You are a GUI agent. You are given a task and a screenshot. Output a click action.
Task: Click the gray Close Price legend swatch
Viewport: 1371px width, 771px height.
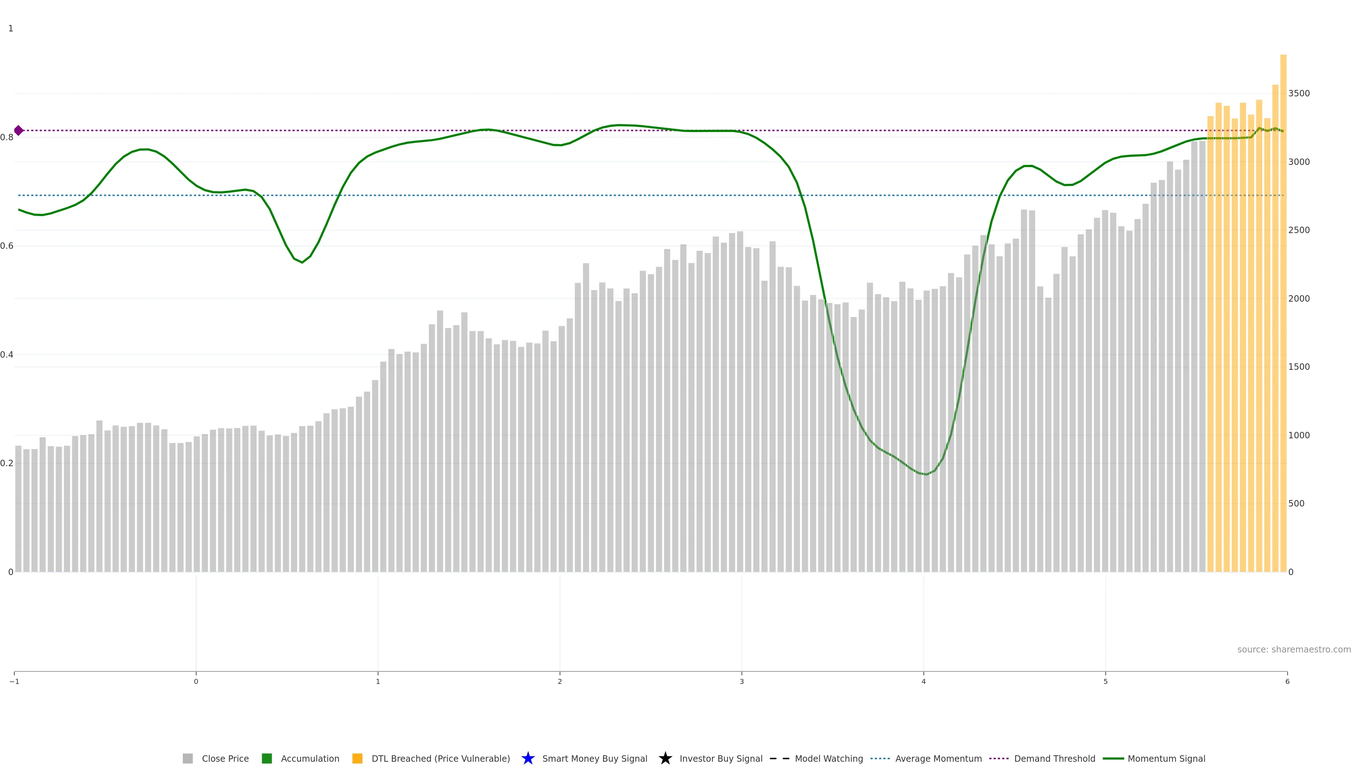tap(187, 758)
